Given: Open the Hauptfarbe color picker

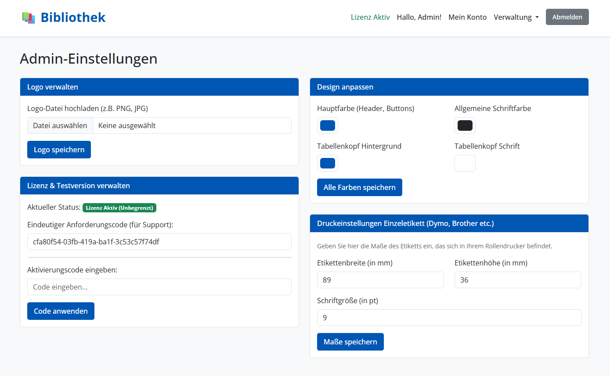Looking at the screenshot, I should [327, 125].
